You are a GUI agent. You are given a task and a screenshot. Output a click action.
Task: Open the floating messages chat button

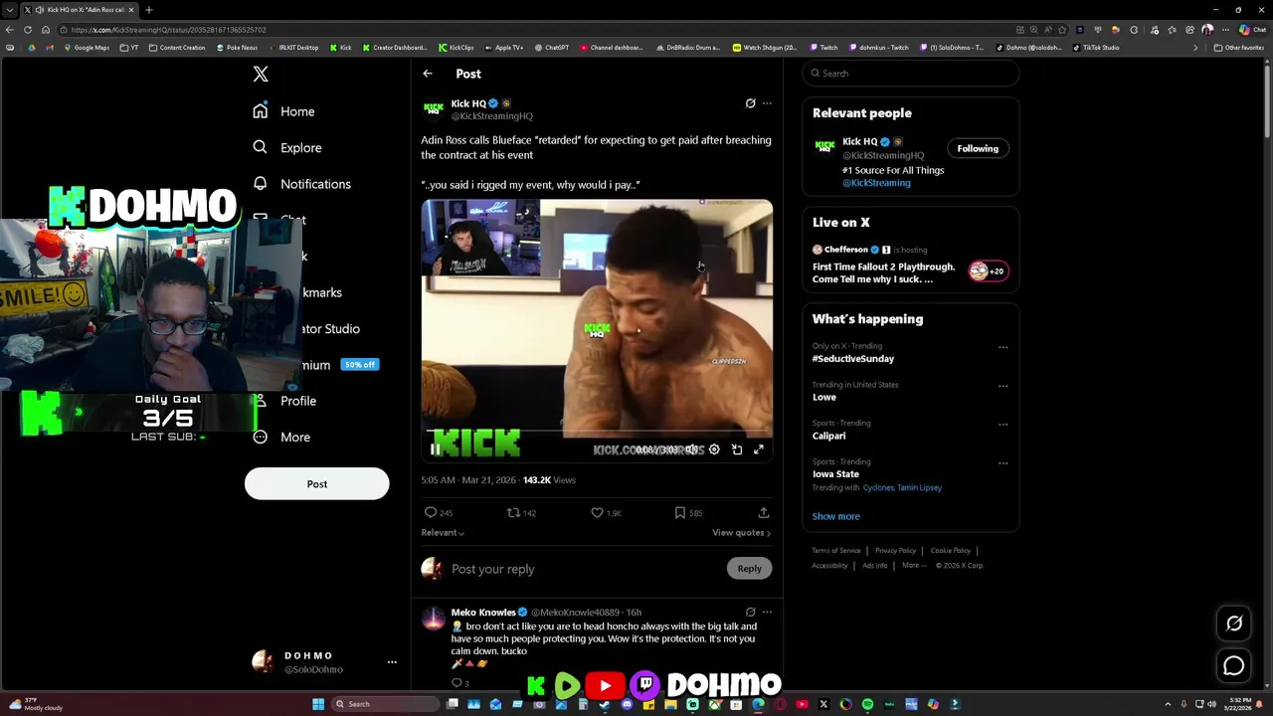coord(1234,666)
